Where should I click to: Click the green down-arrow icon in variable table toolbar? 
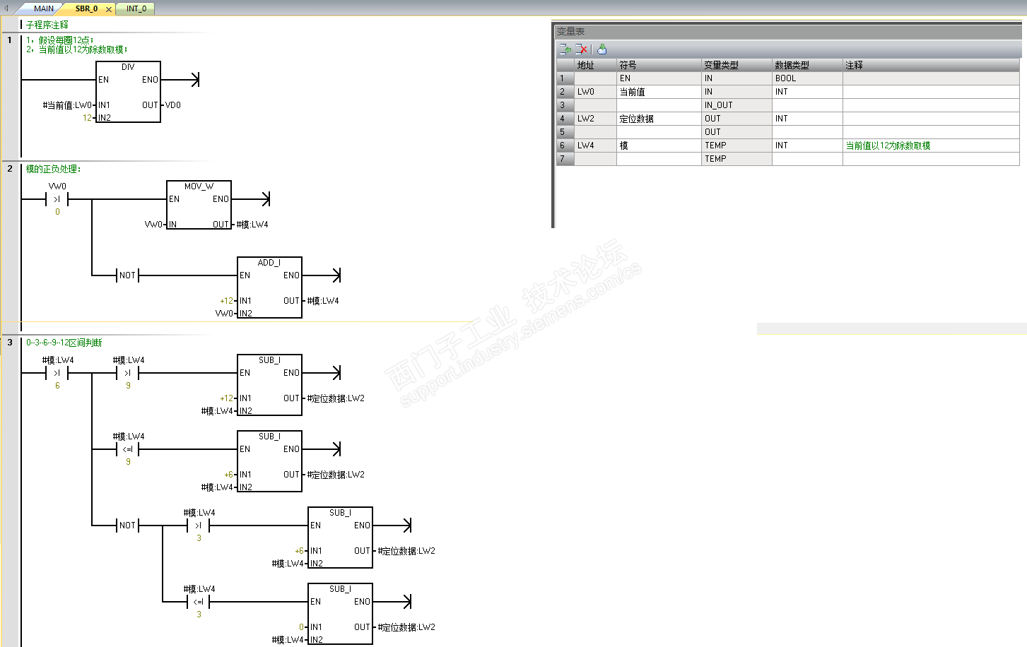pos(601,49)
